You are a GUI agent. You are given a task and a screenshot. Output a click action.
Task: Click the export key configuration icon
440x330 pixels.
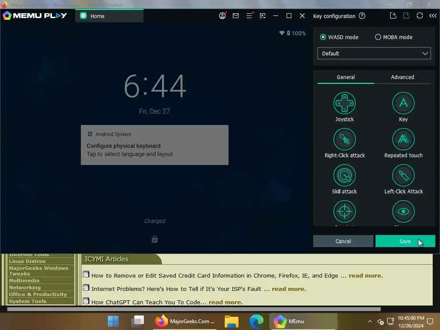point(406,16)
